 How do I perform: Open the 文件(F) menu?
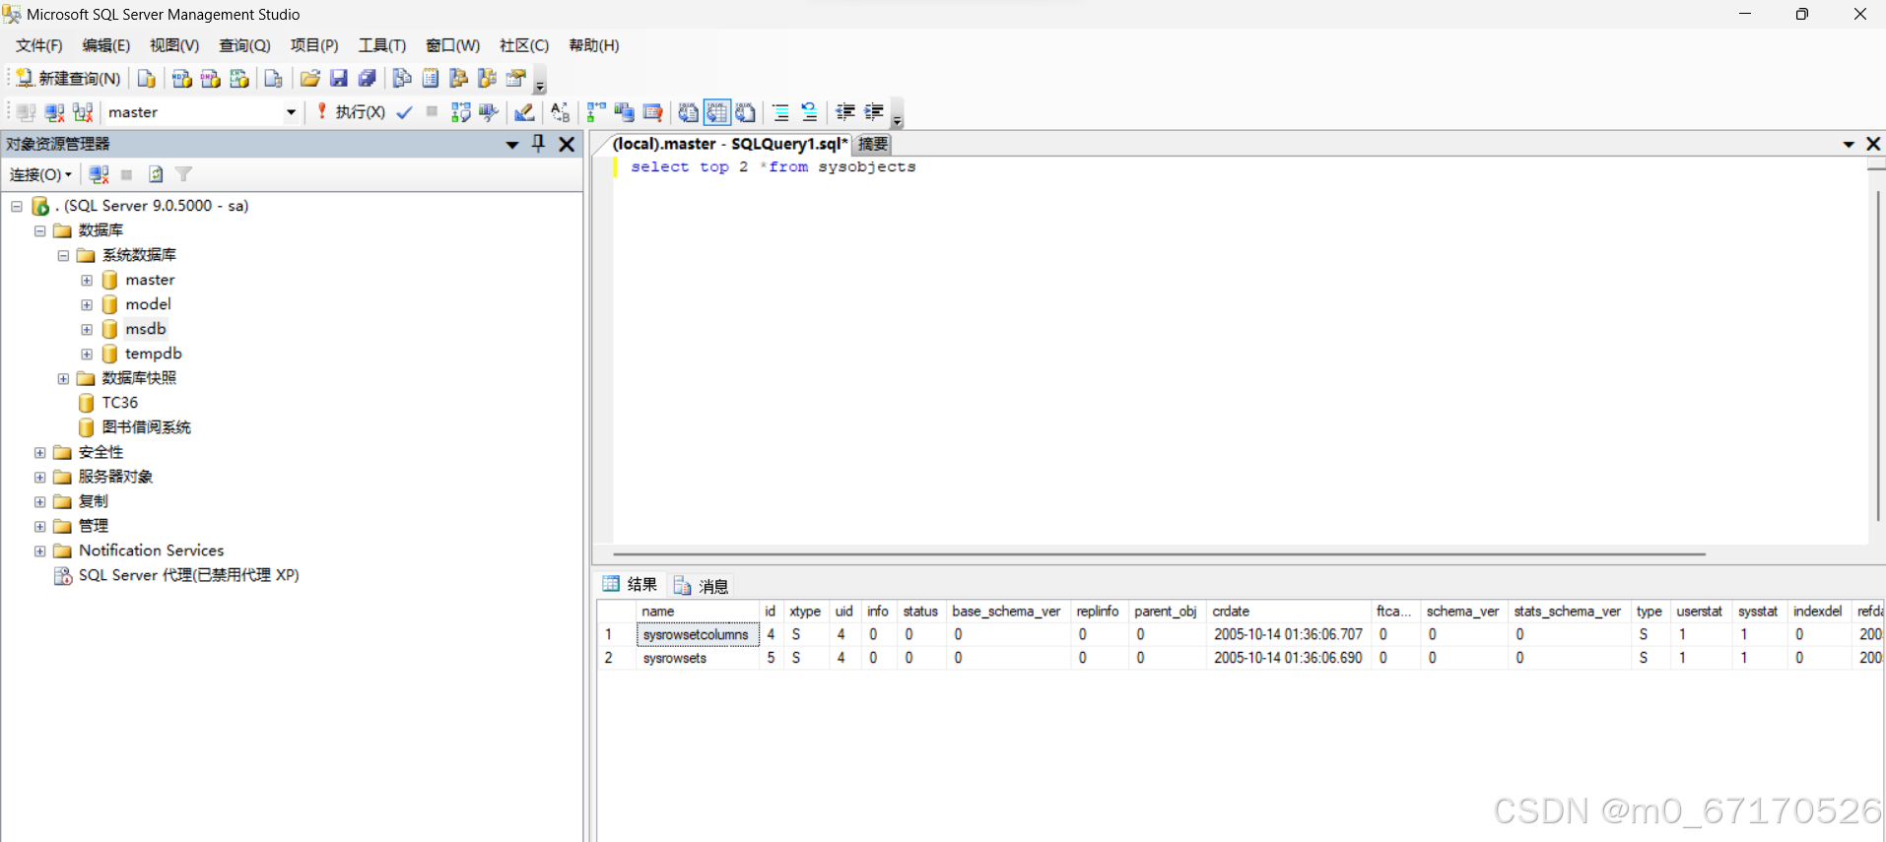pos(39,45)
